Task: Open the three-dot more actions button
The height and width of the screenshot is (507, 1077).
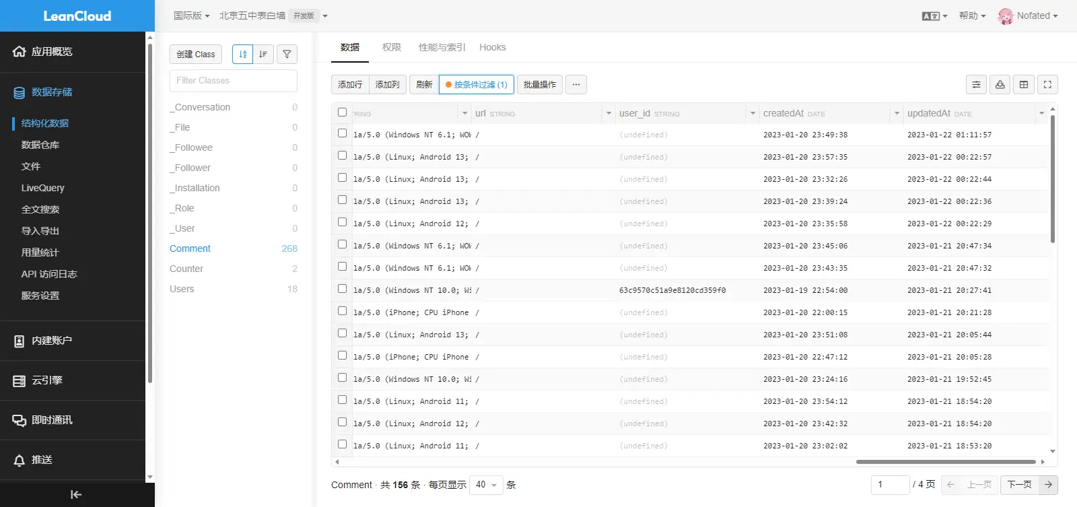Action: 576,84
